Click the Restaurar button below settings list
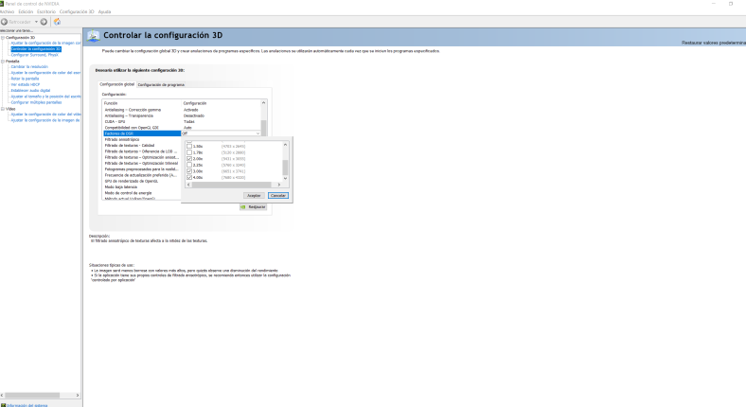The image size is (746, 407). [x=253, y=207]
